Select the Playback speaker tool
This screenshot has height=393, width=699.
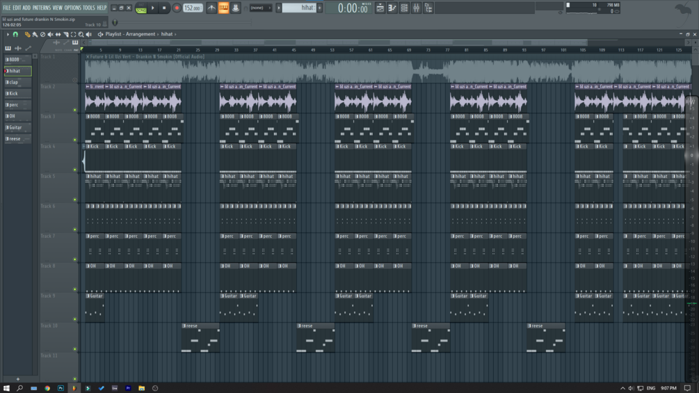coord(89,34)
